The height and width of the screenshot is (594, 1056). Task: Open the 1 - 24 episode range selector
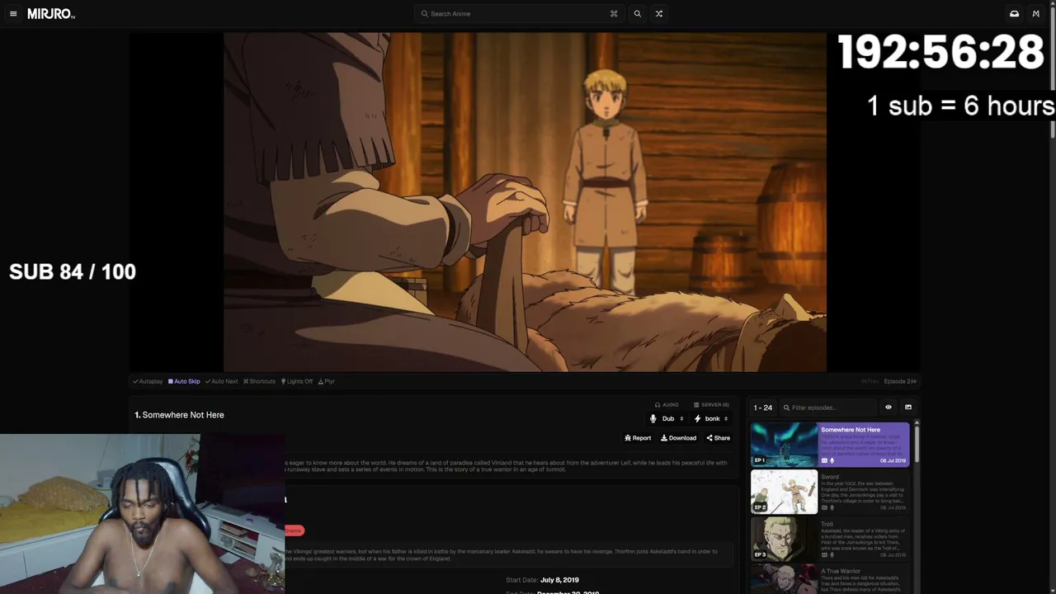pos(763,408)
